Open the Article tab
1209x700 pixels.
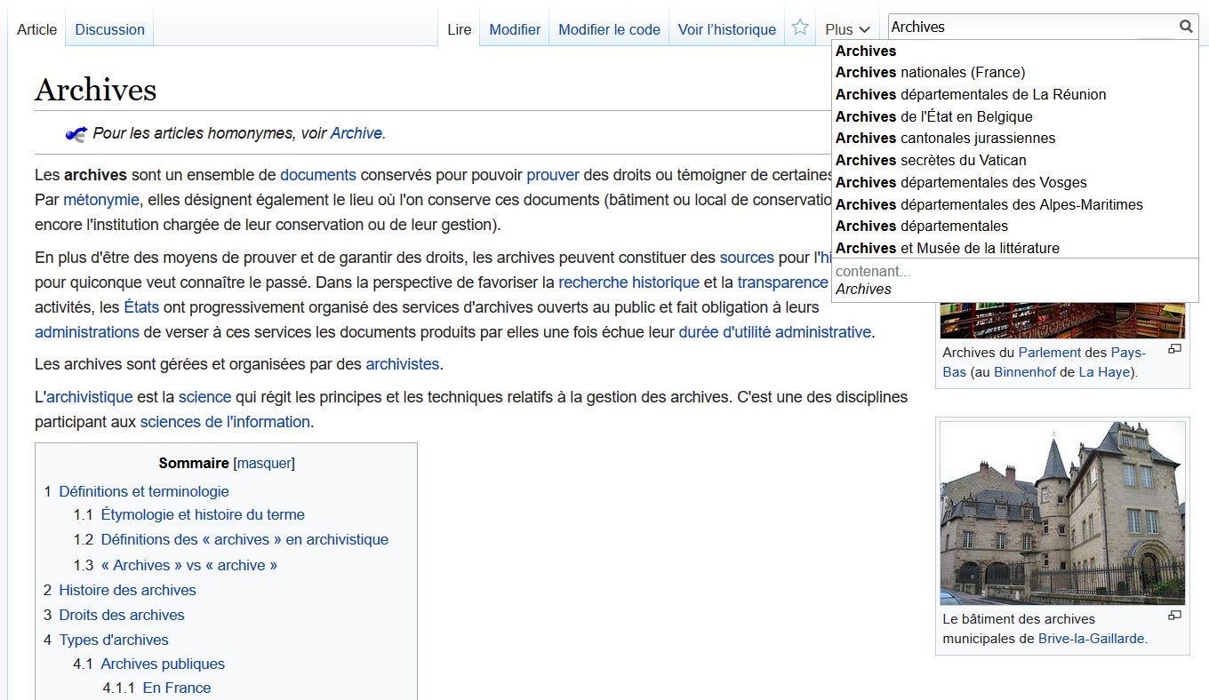[37, 29]
